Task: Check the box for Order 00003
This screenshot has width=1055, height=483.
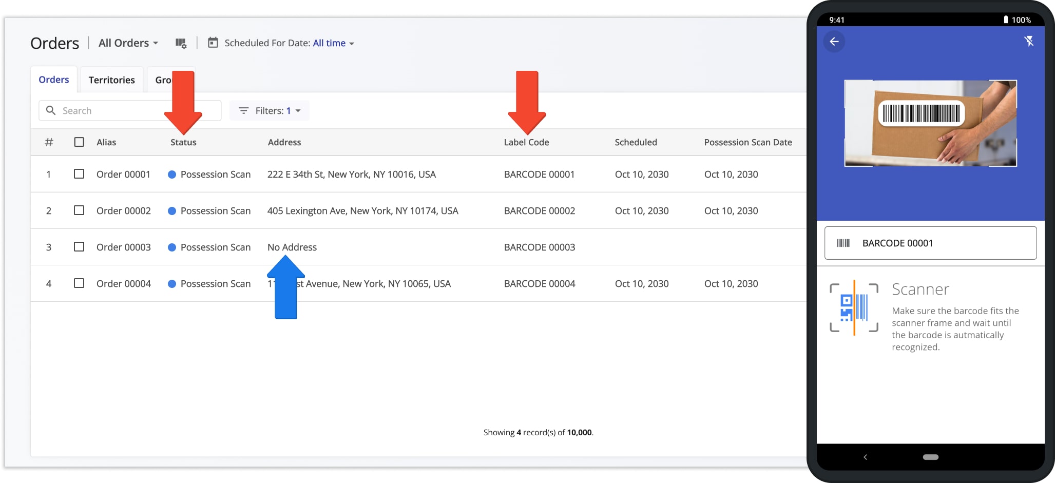Action: pyautogui.click(x=79, y=247)
